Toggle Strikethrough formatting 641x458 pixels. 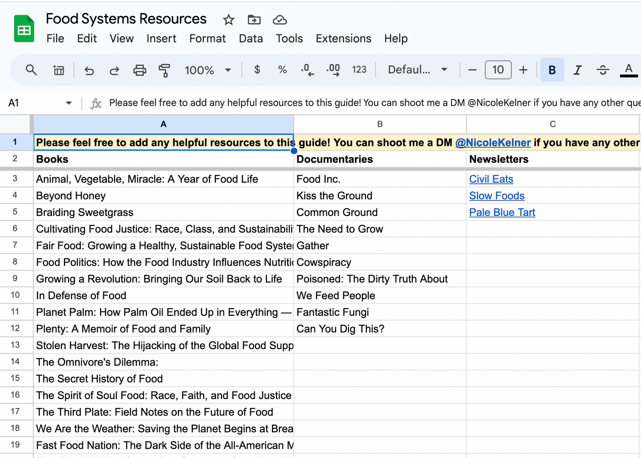[x=603, y=70]
